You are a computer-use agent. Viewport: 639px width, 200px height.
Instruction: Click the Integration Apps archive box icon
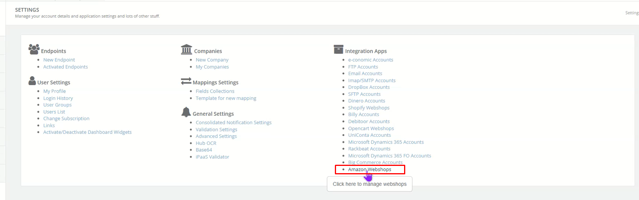[338, 49]
